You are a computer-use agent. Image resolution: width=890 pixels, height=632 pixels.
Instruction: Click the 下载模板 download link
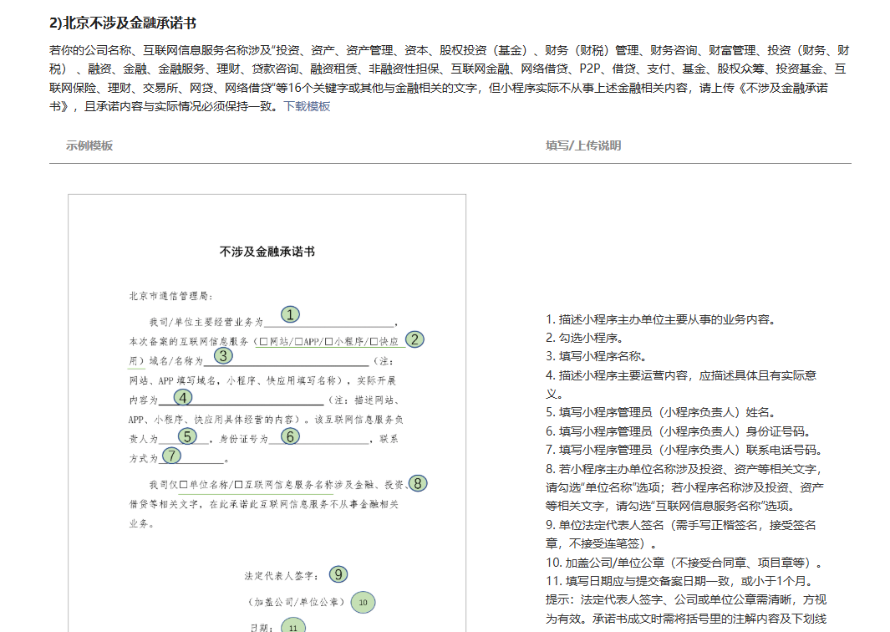click(x=307, y=106)
